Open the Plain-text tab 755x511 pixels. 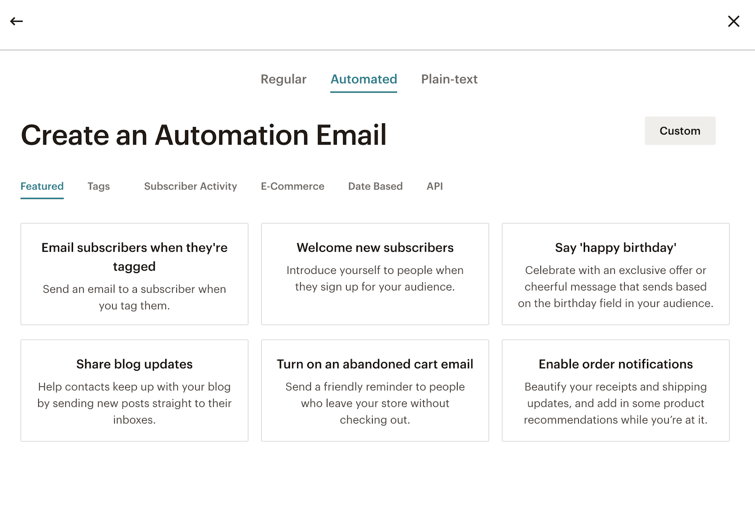[x=449, y=79]
